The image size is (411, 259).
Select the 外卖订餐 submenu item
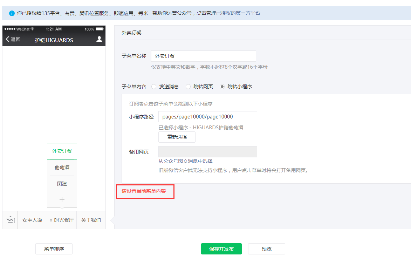[62, 151]
